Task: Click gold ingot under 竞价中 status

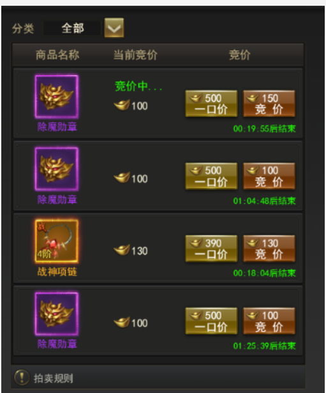Action: [x=122, y=105]
